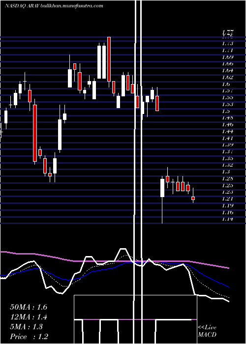The height and width of the screenshot is (344, 246).
Task: Select the 5MA : 1.3 readout
Action: pyautogui.click(x=27, y=327)
